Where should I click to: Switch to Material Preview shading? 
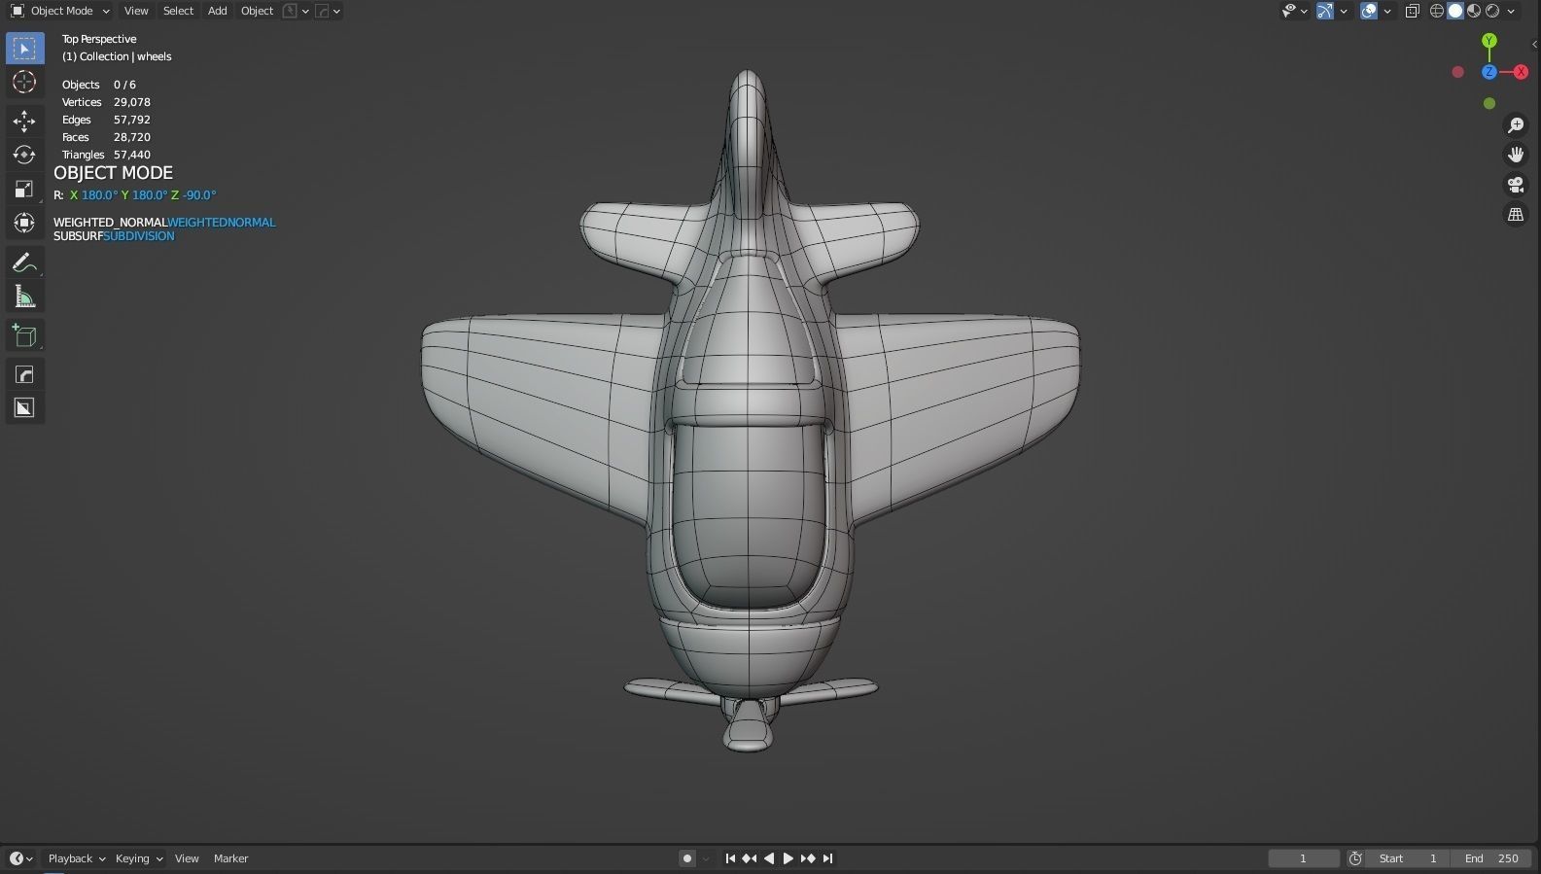(1474, 11)
